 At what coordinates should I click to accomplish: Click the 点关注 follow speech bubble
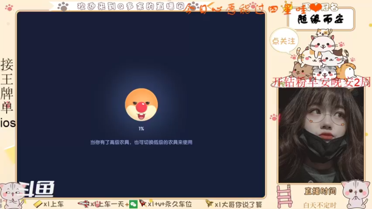pos(284,41)
